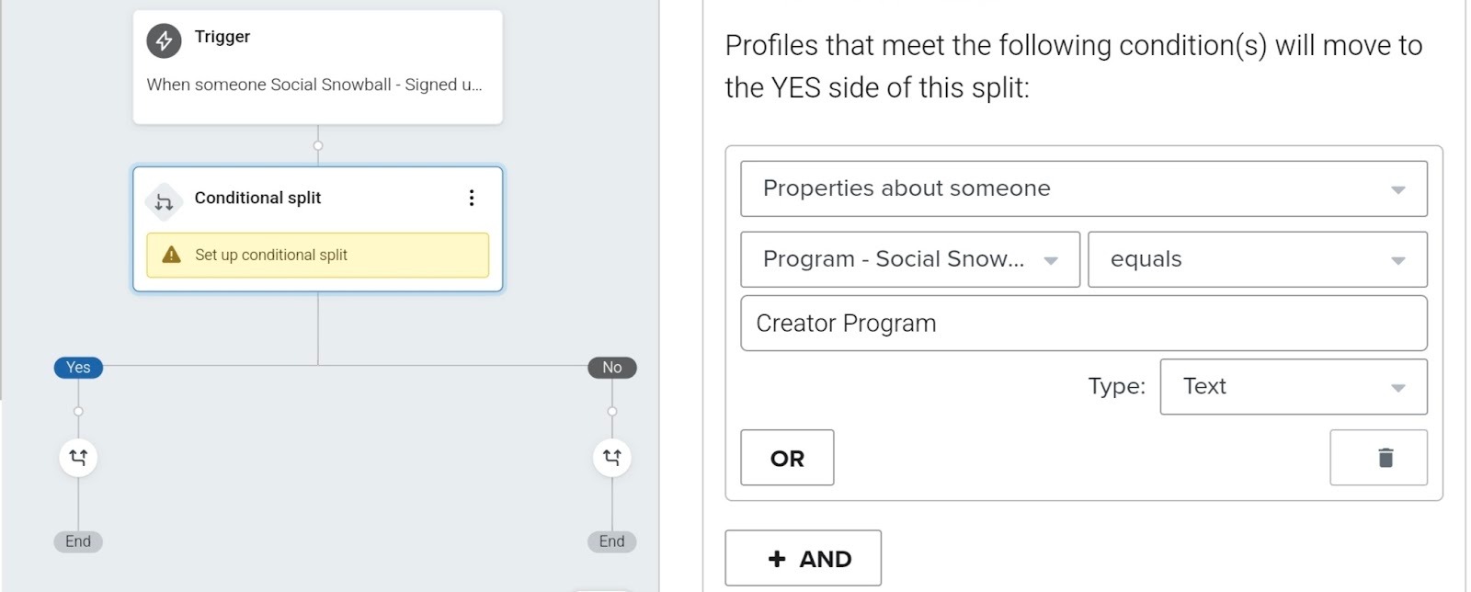
Task: Click the 'Set up conditional split' warning banner
Action: pos(318,255)
